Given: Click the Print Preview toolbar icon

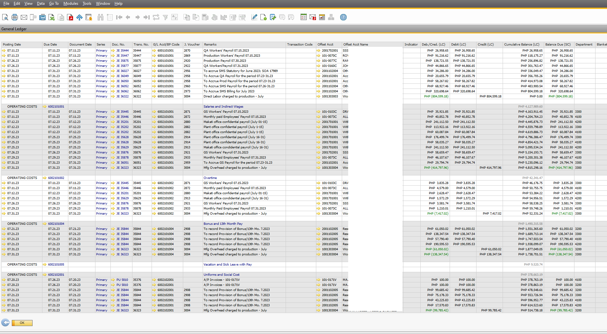Looking at the screenshot, I should [5, 17].
